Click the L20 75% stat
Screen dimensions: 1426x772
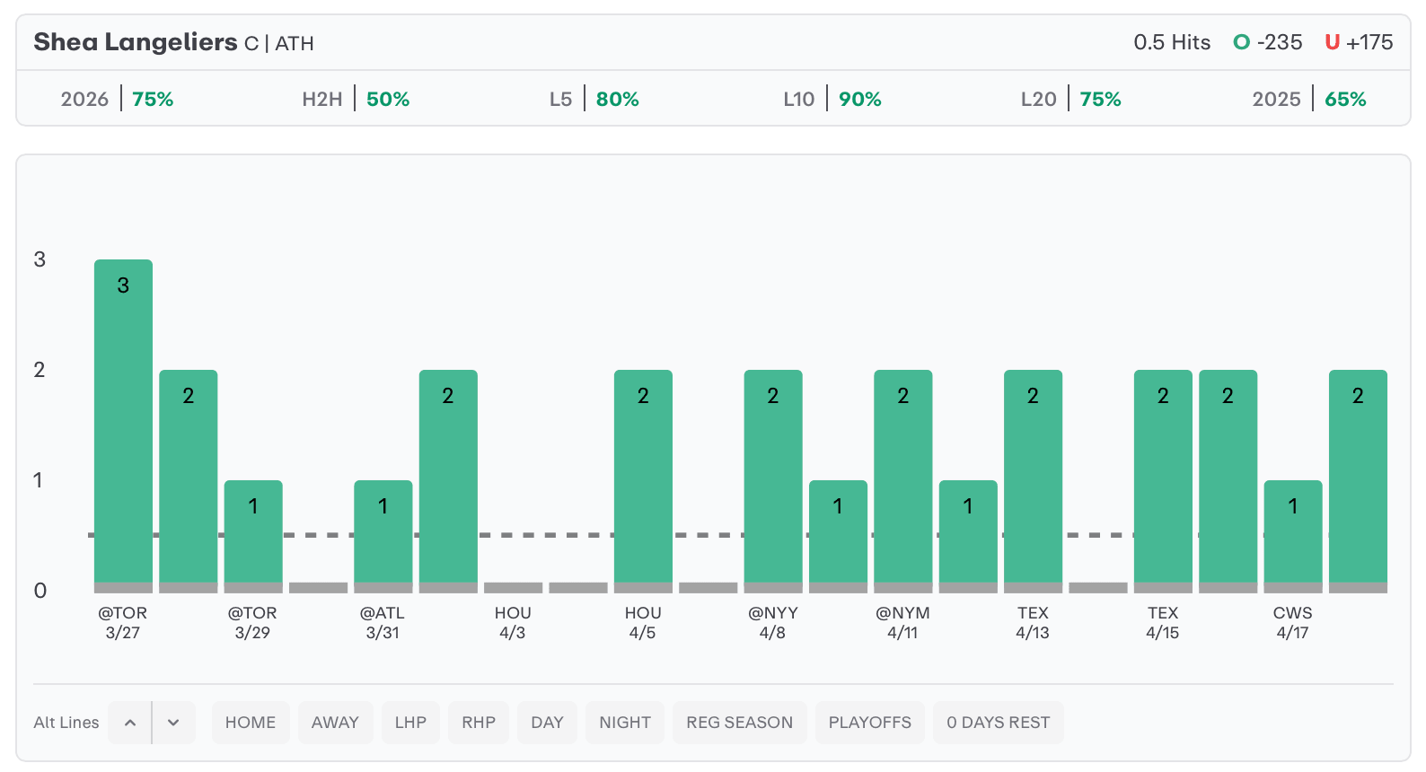coord(1071,99)
